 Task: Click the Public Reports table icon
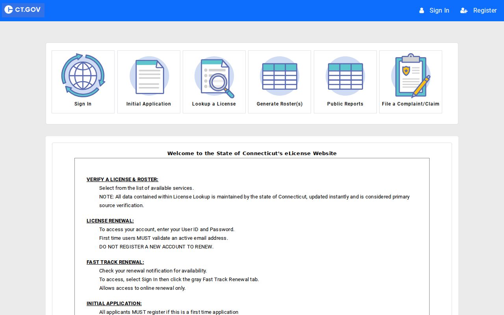click(345, 76)
